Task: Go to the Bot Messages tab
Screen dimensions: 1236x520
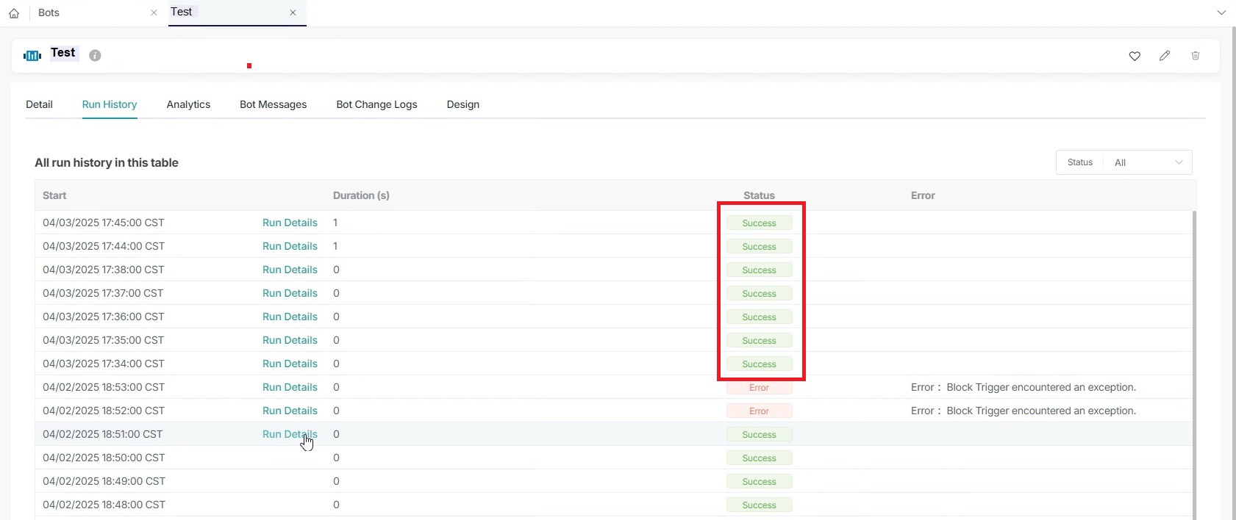Action: [x=273, y=104]
